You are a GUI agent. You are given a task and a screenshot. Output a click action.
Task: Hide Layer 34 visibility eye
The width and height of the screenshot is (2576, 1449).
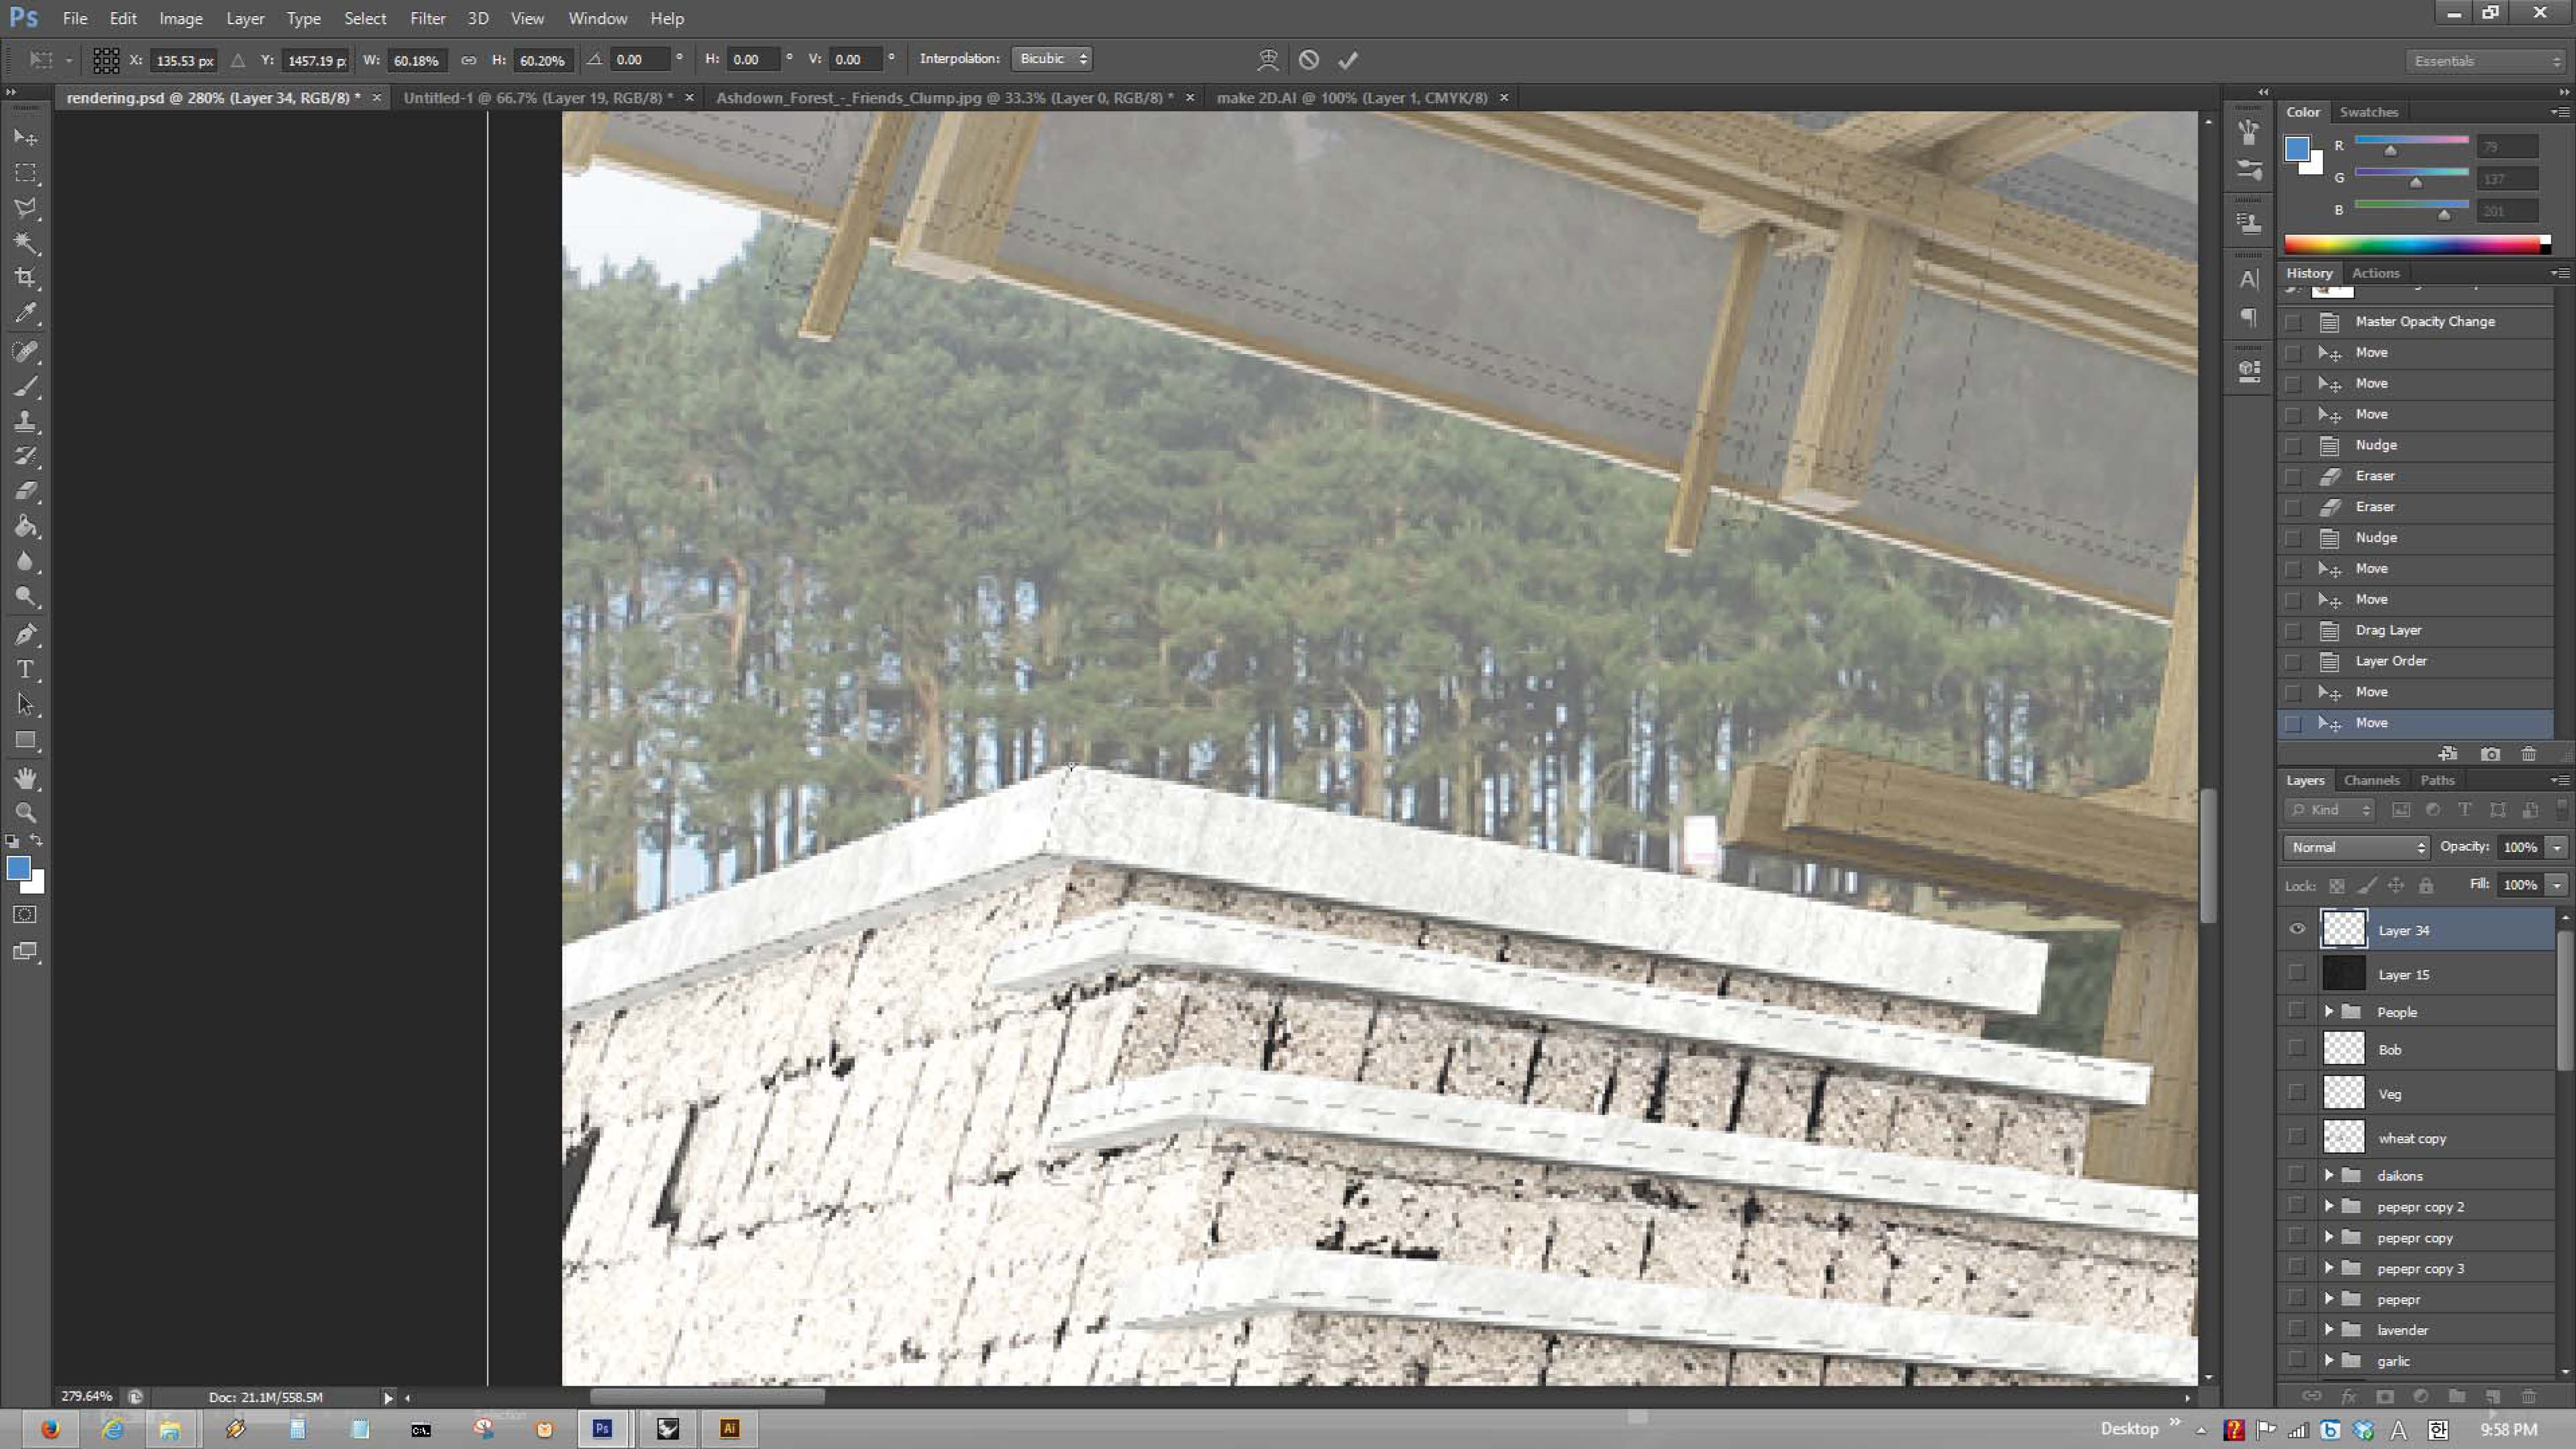click(2297, 929)
